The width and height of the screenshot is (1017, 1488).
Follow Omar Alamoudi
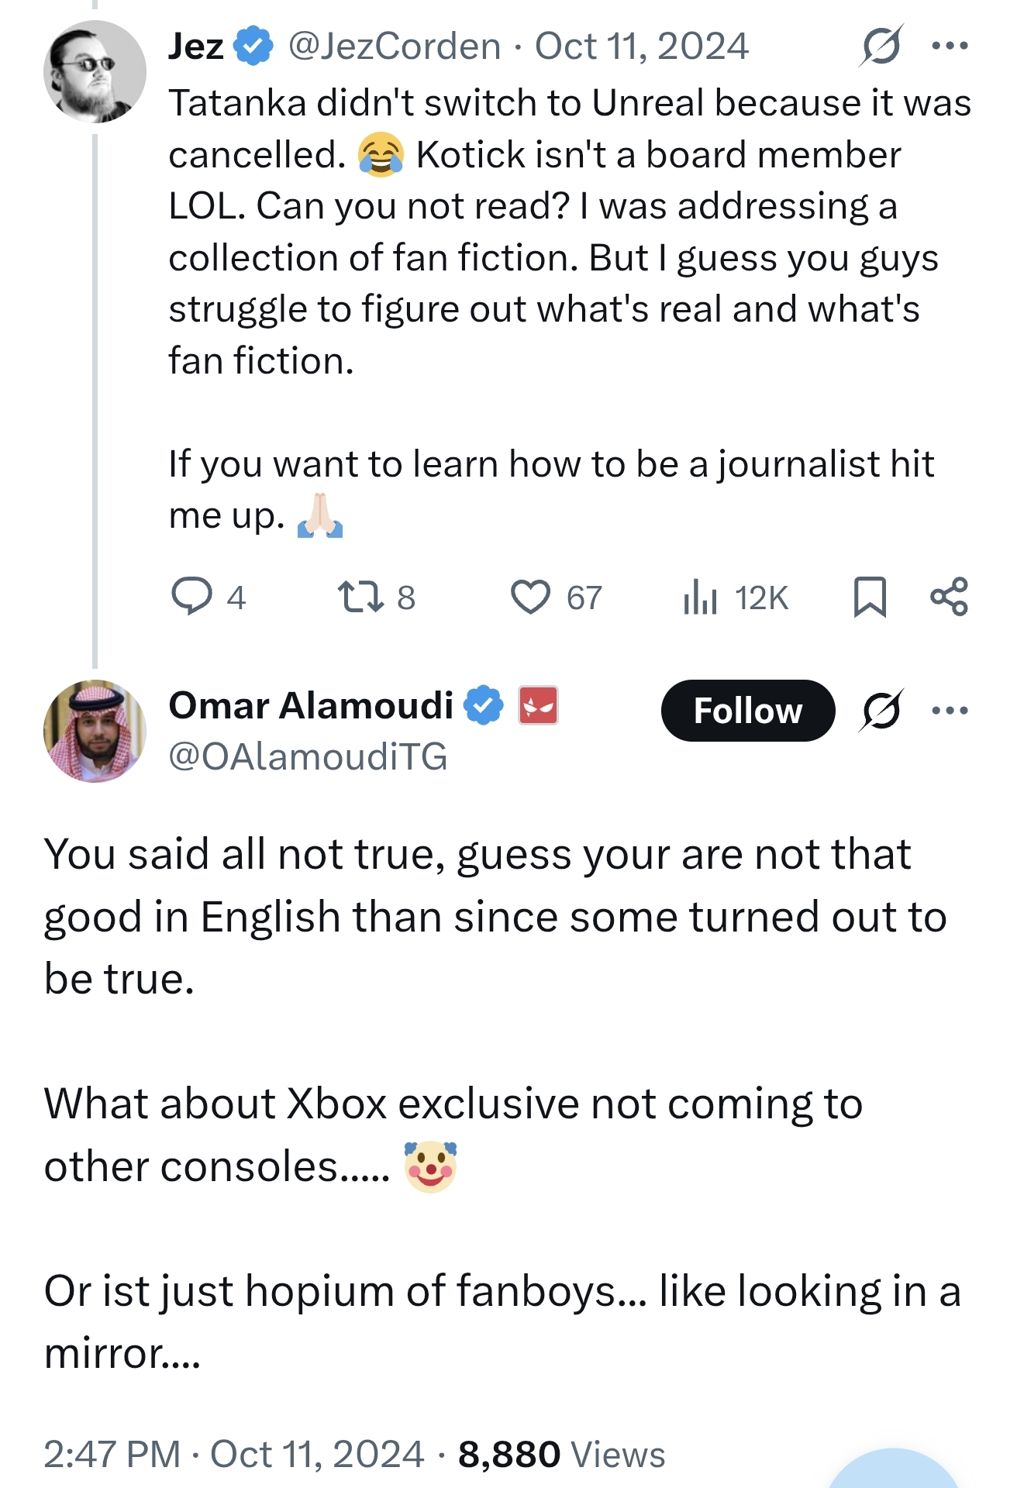click(747, 711)
